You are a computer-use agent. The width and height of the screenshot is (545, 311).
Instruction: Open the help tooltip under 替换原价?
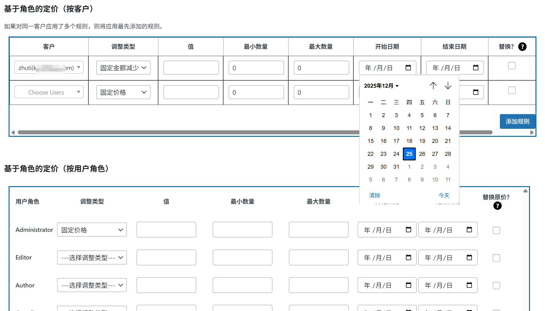coord(497,206)
